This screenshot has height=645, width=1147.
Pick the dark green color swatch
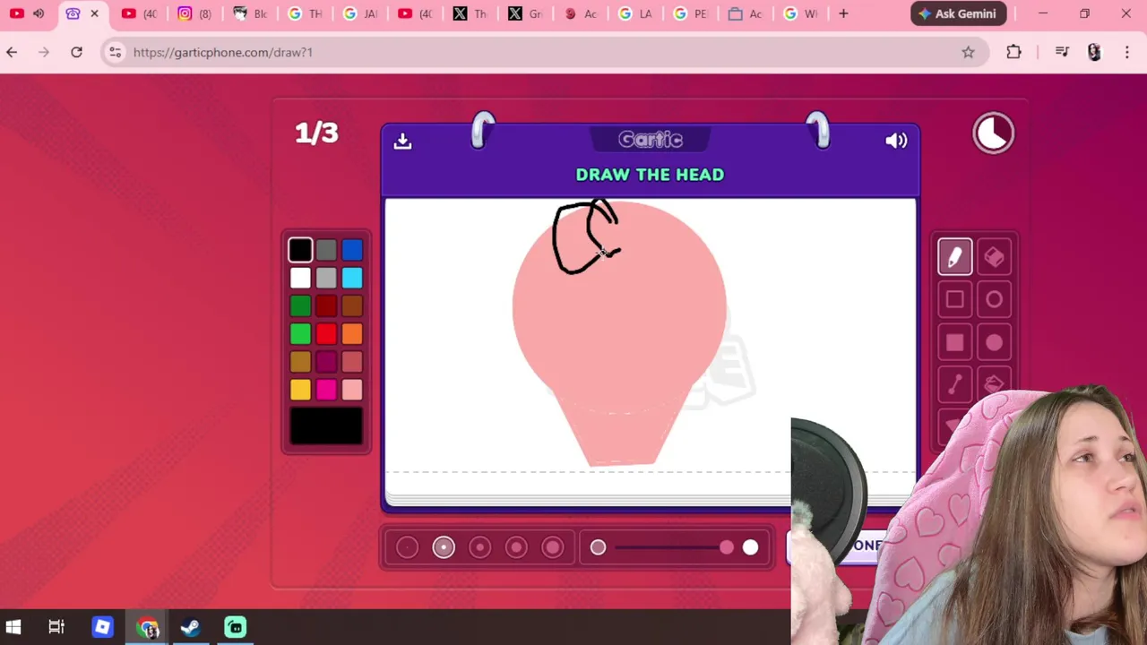[x=300, y=305]
